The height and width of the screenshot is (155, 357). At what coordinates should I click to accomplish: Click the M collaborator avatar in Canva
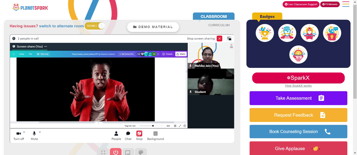point(154,54)
